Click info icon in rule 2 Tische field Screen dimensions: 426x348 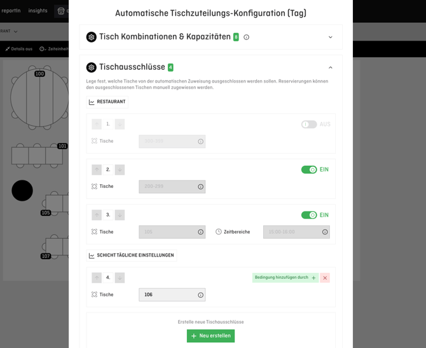coord(201,187)
